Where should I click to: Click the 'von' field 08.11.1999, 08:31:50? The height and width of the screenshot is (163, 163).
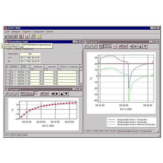click(30, 58)
